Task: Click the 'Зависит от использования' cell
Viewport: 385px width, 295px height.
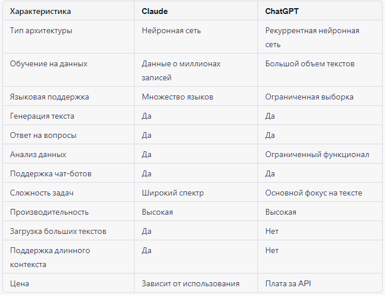Action: [x=190, y=283]
